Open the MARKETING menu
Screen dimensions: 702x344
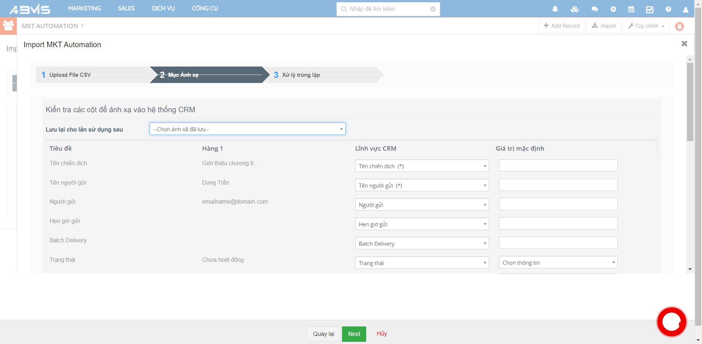[85, 8]
